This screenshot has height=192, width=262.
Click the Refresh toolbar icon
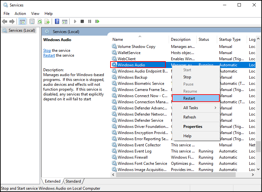(40, 21)
